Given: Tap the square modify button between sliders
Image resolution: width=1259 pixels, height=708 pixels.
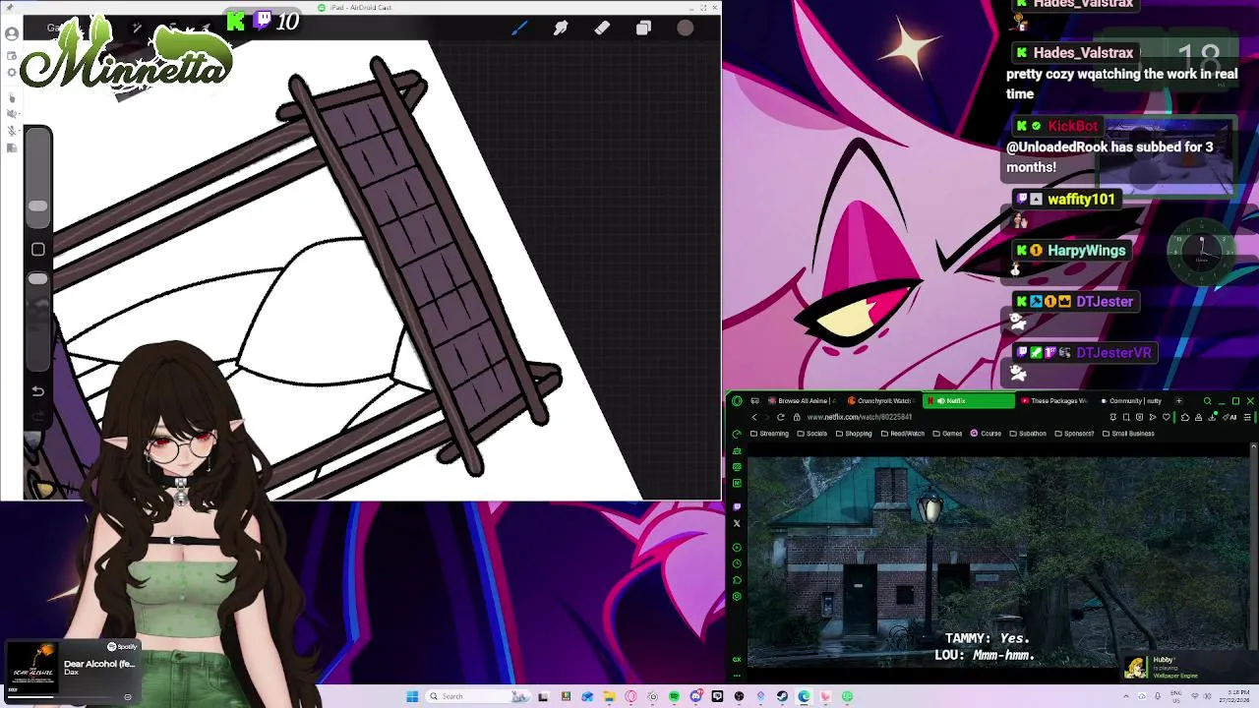Looking at the screenshot, I should [x=37, y=250].
